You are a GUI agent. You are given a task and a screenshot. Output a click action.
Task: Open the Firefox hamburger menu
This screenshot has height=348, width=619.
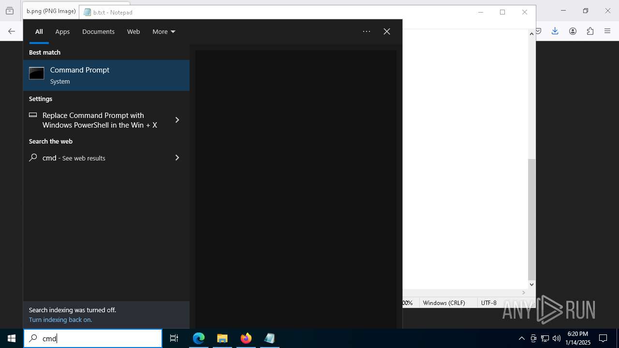point(607,31)
